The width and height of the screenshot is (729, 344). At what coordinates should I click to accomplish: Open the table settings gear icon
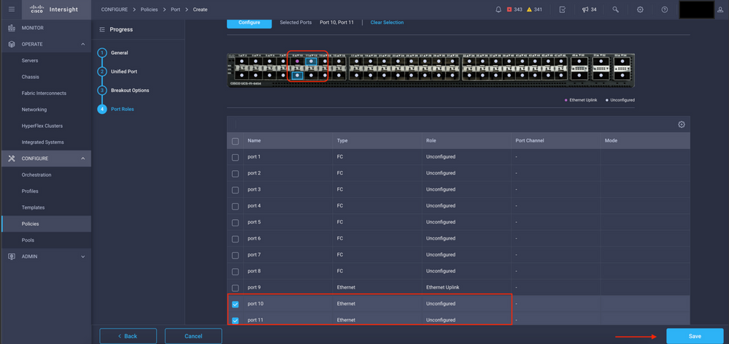click(682, 124)
